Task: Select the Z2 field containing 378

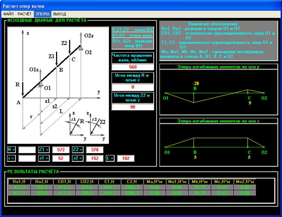Action: [95, 150]
